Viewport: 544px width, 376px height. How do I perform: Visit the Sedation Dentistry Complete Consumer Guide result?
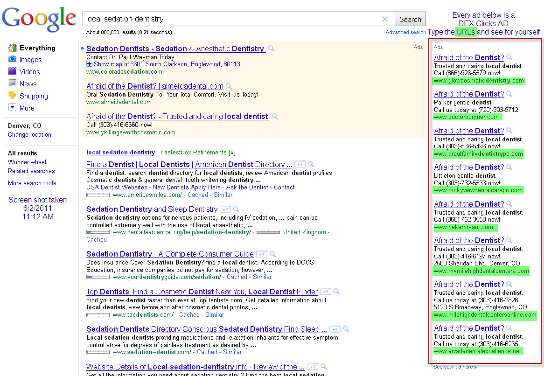(169, 254)
